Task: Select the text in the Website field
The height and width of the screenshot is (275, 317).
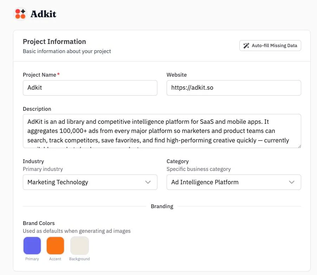Action: click(234, 88)
